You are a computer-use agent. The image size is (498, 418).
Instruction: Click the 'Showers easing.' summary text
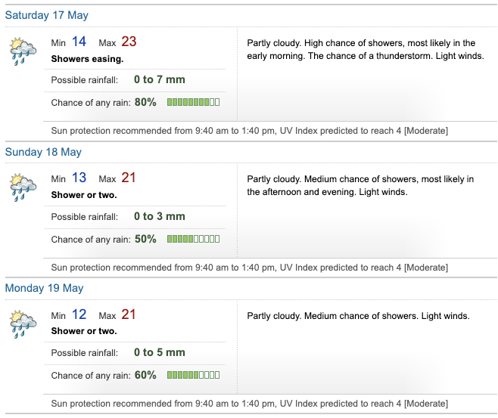click(x=87, y=58)
